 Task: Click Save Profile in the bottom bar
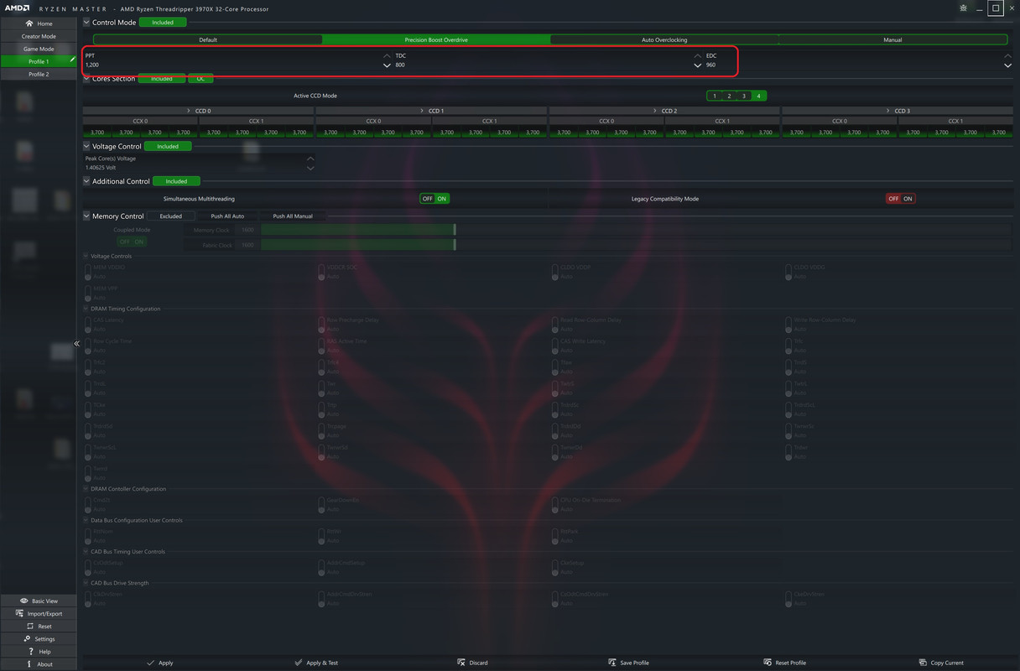click(628, 663)
